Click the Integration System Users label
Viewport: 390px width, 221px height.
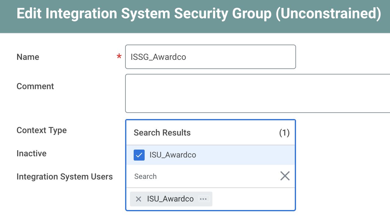(65, 177)
